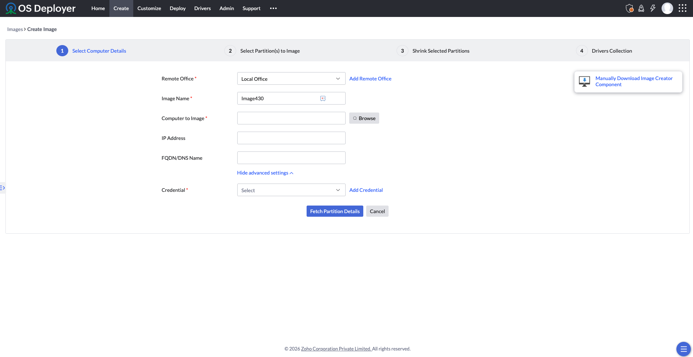The height and width of the screenshot is (357, 693).
Task: Open the Credential Select dropdown
Action: 291,190
